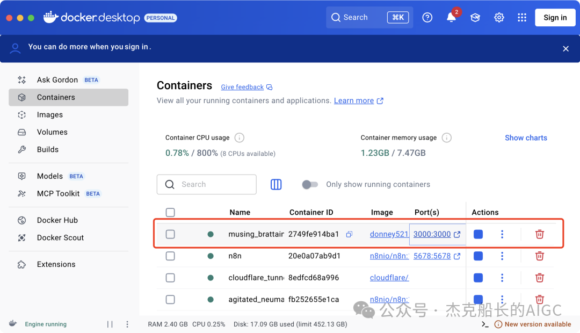
Task: Sort by Name column header
Action: click(x=240, y=212)
